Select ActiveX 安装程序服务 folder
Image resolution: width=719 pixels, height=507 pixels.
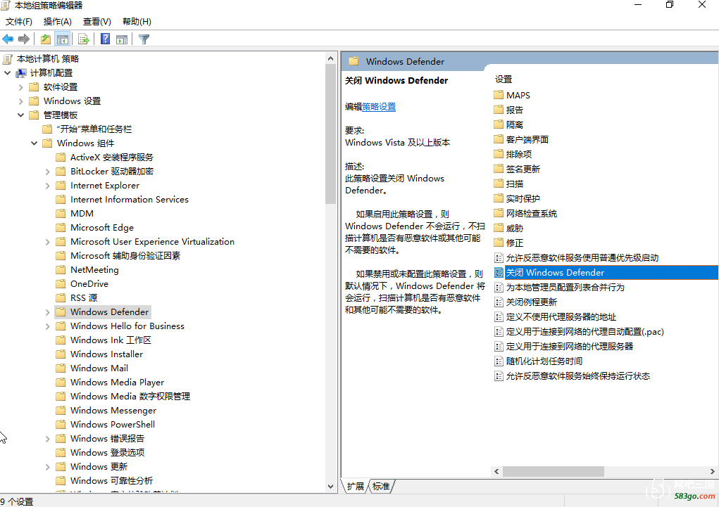[112, 157]
